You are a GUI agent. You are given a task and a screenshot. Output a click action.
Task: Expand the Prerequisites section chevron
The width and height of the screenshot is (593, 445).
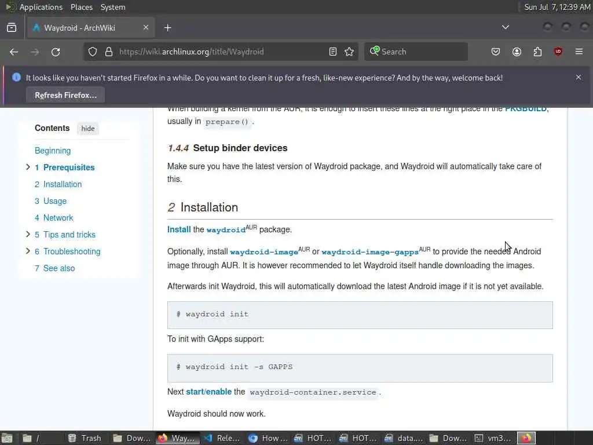pyautogui.click(x=28, y=167)
